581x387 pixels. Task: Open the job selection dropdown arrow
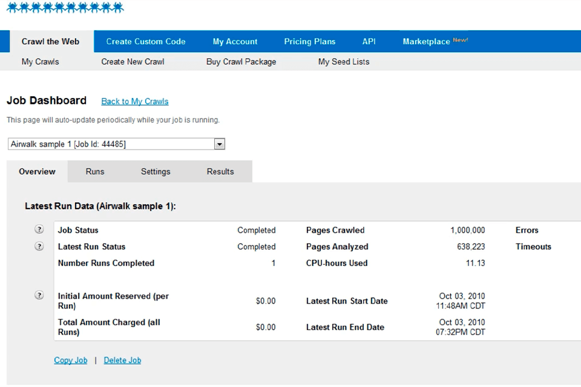[220, 145]
